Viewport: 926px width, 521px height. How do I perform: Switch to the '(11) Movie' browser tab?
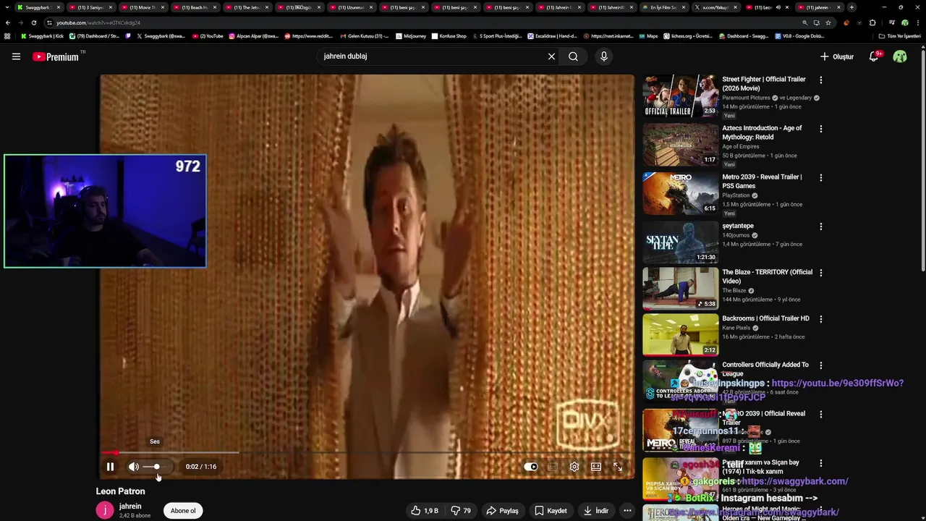tap(142, 7)
